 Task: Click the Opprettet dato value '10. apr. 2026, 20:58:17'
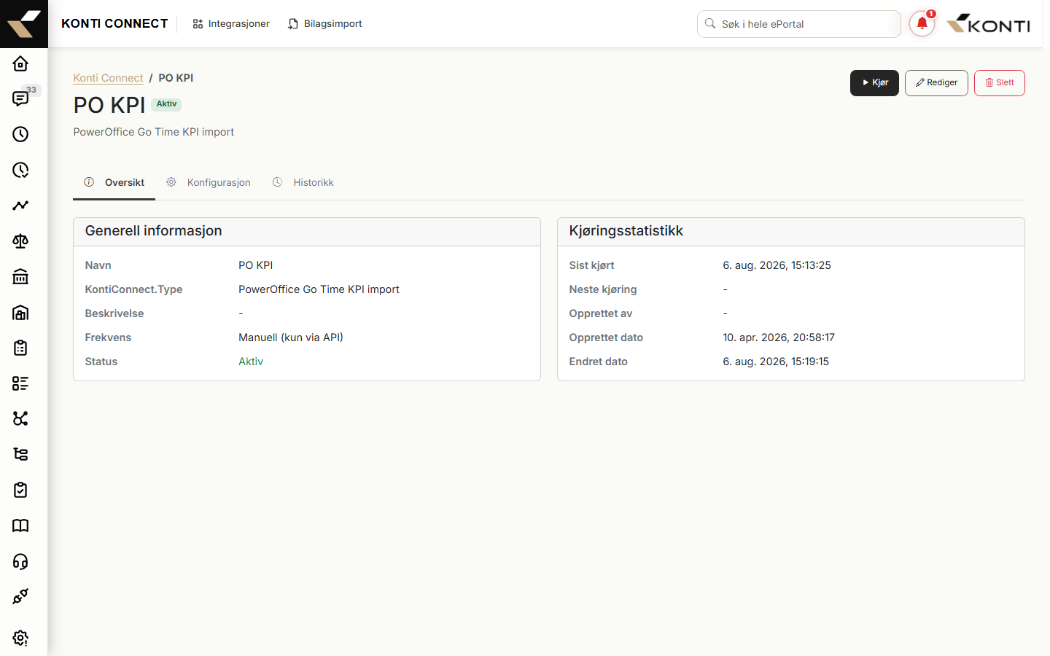(x=779, y=337)
